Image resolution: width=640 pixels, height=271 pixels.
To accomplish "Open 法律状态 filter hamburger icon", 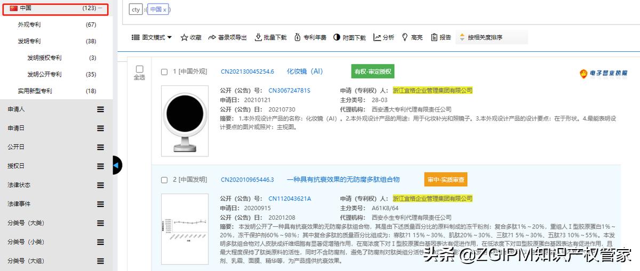I will pyautogui.click(x=100, y=185).
